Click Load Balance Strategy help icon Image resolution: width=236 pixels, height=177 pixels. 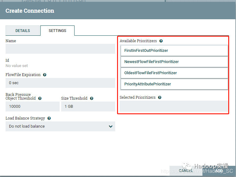point(49,118)
